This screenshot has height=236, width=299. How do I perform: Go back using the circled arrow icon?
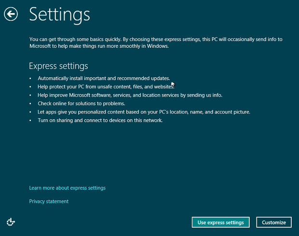coord(11,14)
